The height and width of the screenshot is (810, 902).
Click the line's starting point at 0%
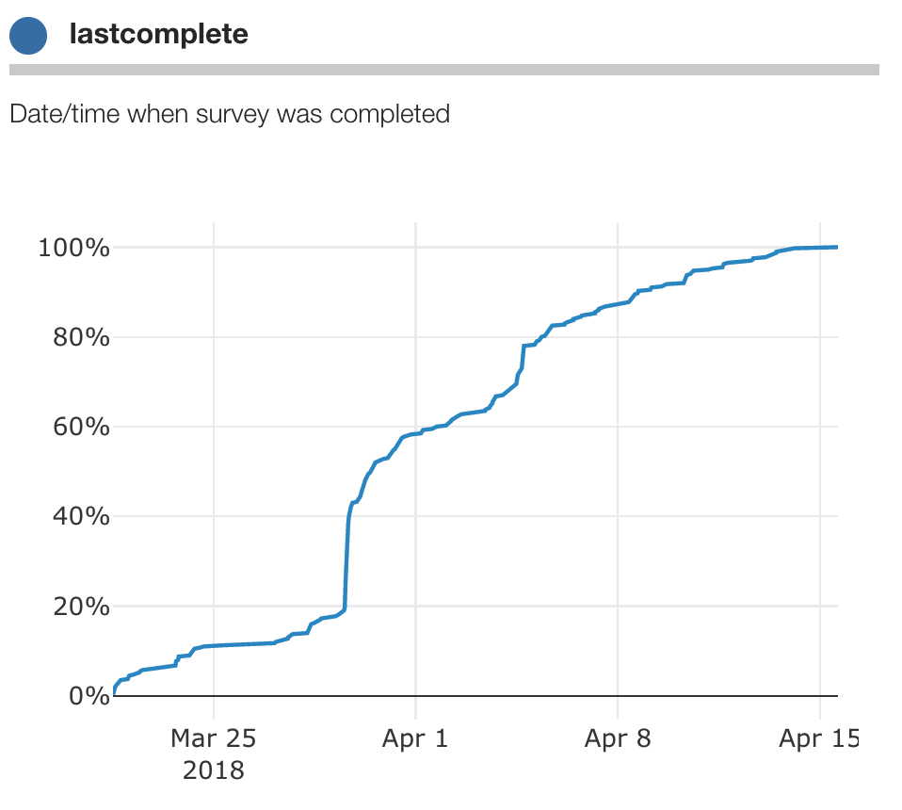pyautogui.click(x=114, y=693)
